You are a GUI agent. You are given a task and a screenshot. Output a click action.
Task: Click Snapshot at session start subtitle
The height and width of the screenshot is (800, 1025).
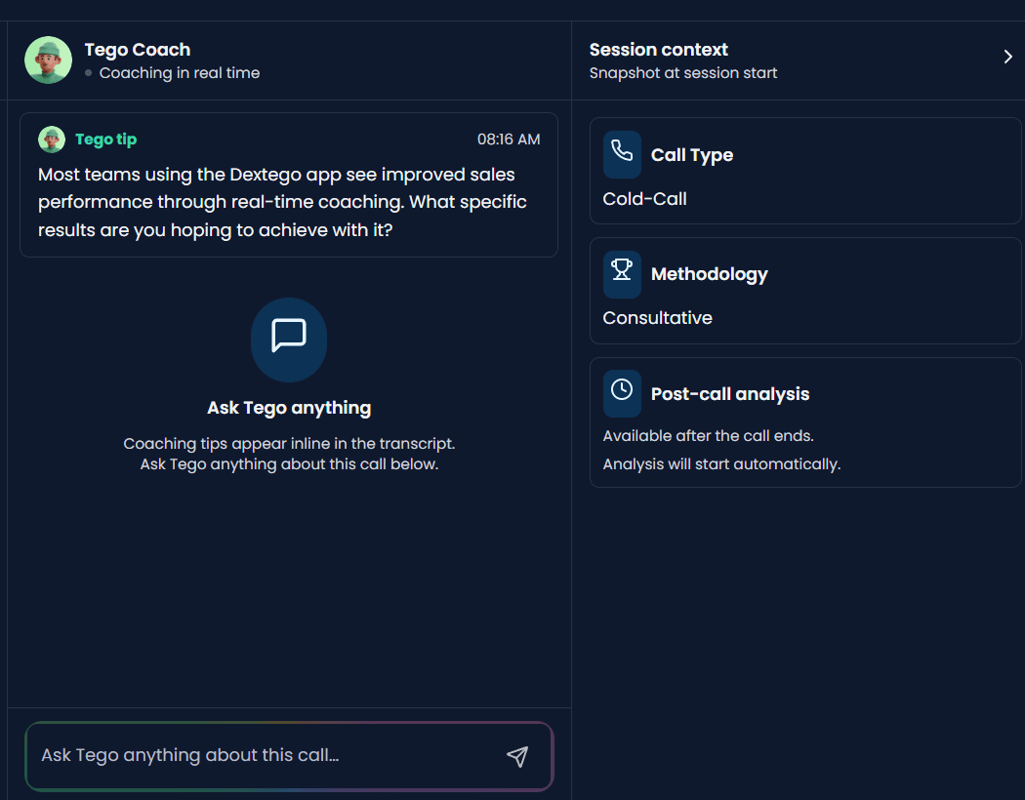tap(683, 72)
